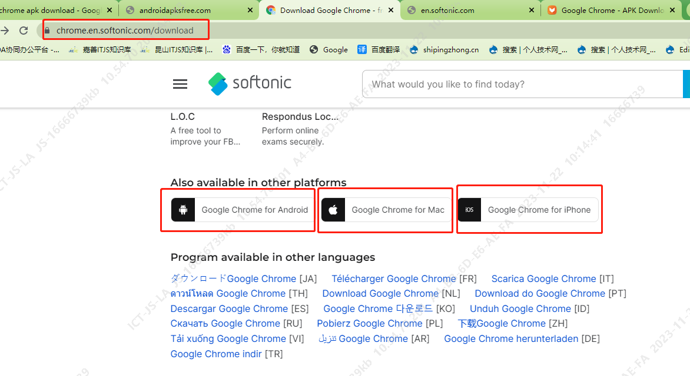Screen dimensions: 690x376
Task: Go forward with the browser arrow
Action: point(5,31)
